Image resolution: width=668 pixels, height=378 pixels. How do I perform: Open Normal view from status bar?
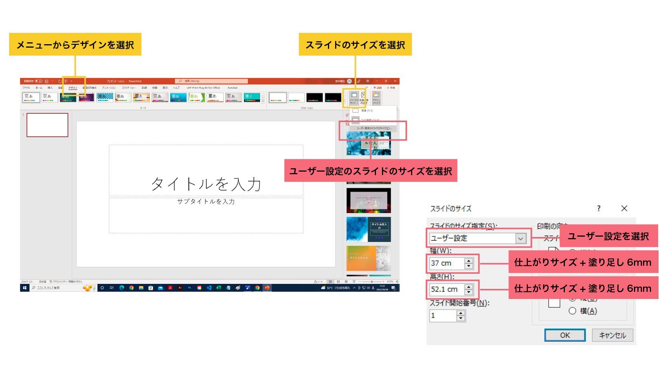point(330,282)
